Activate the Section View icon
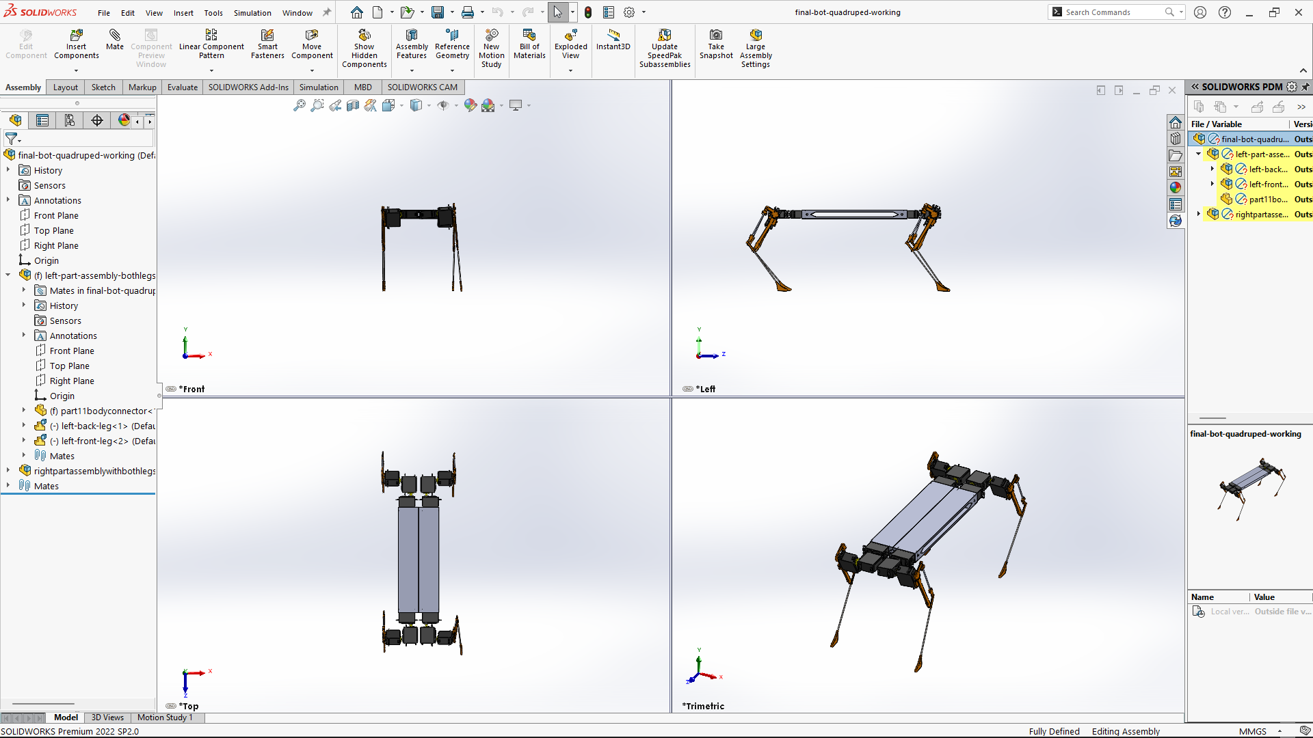Image resolution: width=1313 pixels, height=738 pixels. click(x=352, y=105)
